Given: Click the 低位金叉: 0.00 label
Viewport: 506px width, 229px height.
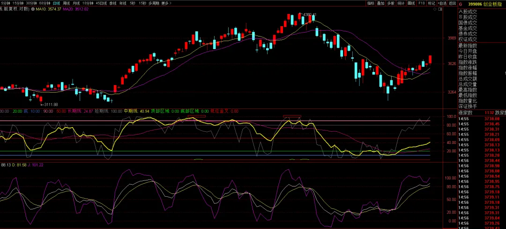Looking at the screenshot, I should 224,111.
